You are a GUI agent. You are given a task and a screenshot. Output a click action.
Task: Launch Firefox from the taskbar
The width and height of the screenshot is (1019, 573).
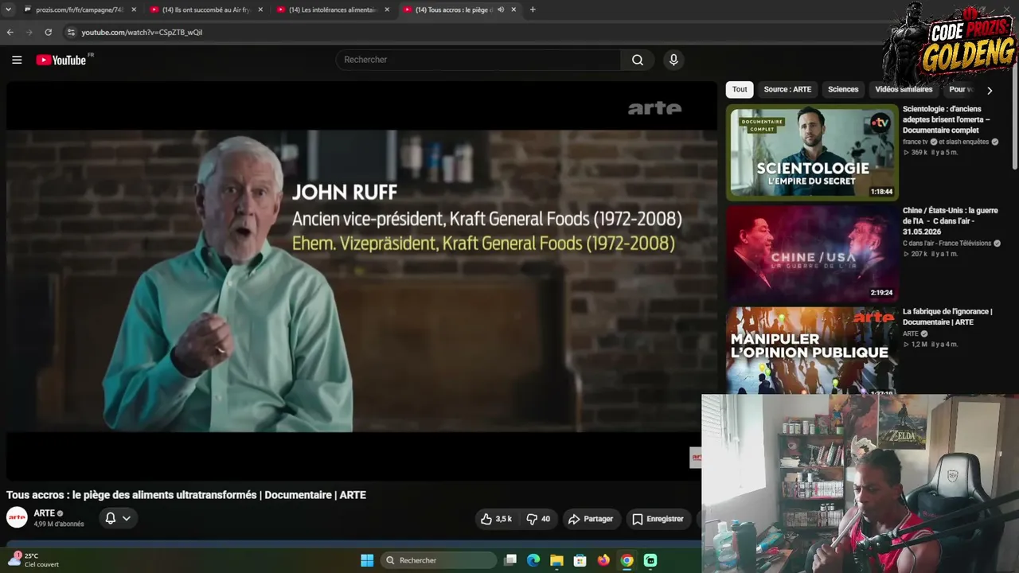tap(603, 560)
